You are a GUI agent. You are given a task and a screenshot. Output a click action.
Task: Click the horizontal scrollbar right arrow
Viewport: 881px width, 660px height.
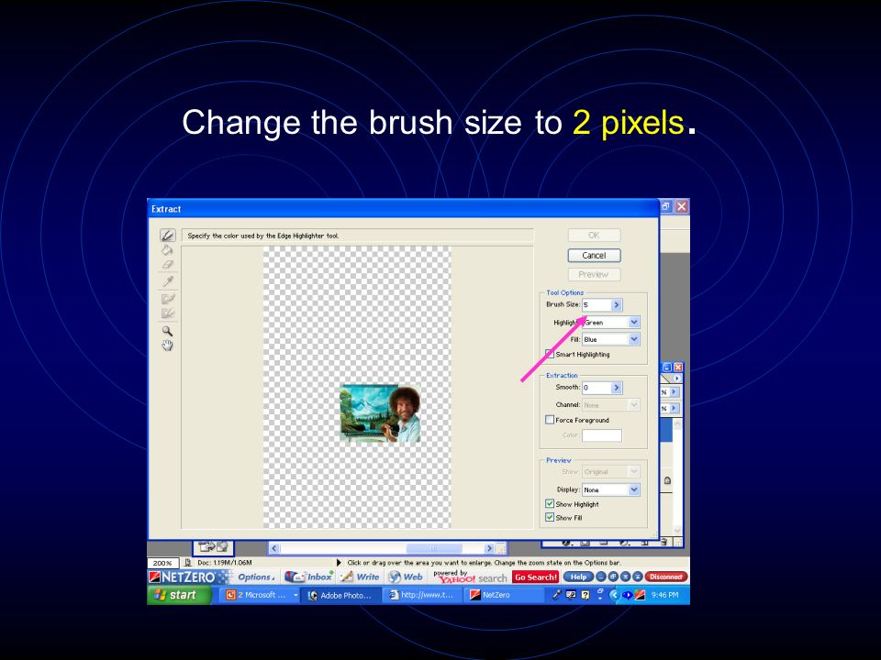tap(489, 548)
